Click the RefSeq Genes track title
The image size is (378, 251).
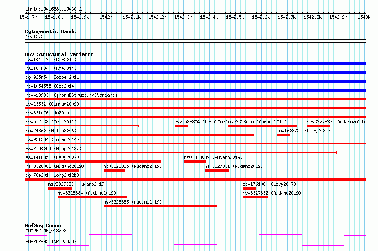point(43,226)
